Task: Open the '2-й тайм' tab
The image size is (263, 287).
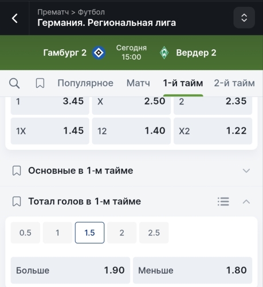Action: (234, 83)
